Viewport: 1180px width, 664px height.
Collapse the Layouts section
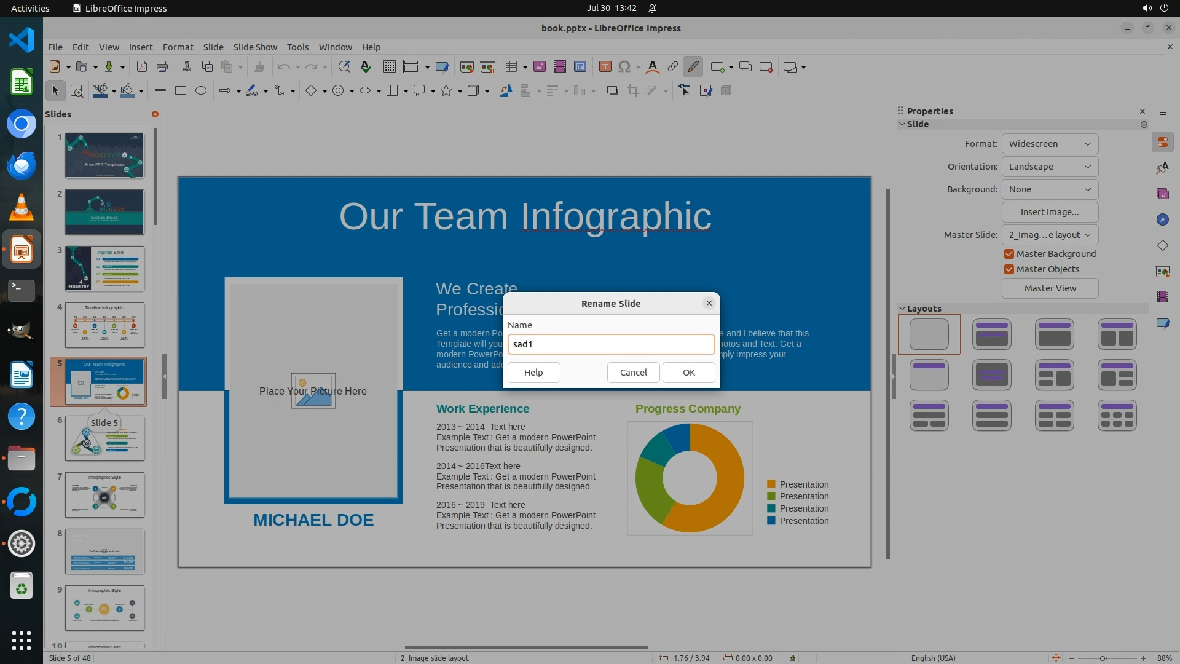902,309
